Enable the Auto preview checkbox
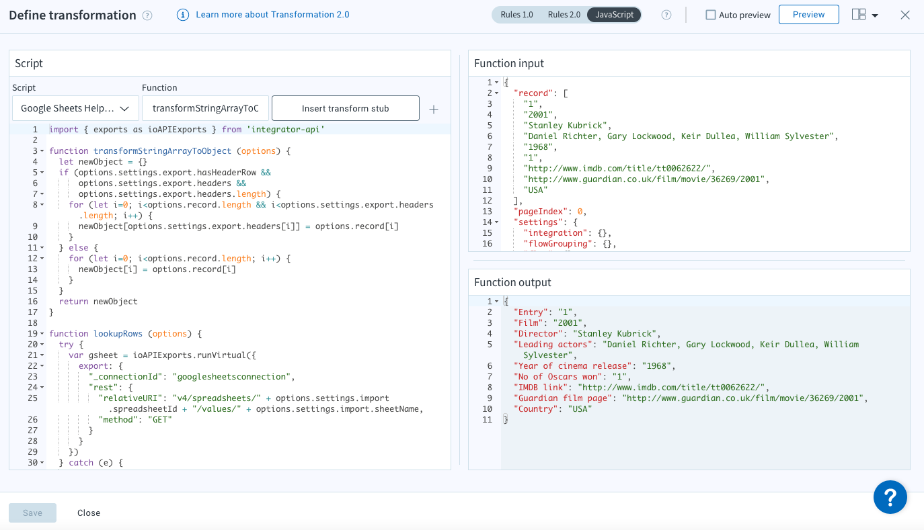 (x=710, y=15)
